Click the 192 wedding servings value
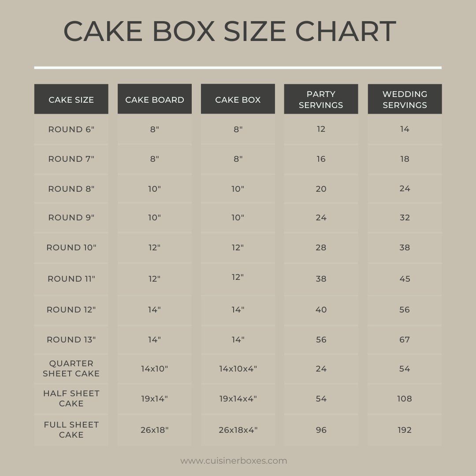 click(x=405, y=430)
